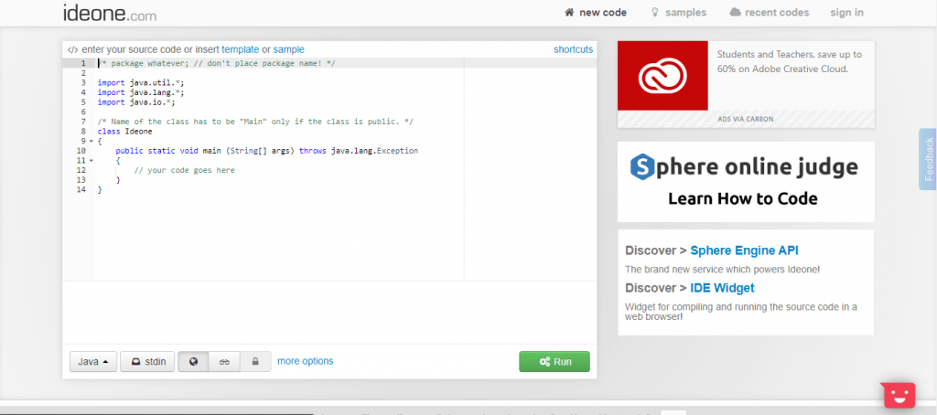This screenshot has width=937, height=415.
Task: Set visibility to secret with glasses icon
Action: point(224,362)
